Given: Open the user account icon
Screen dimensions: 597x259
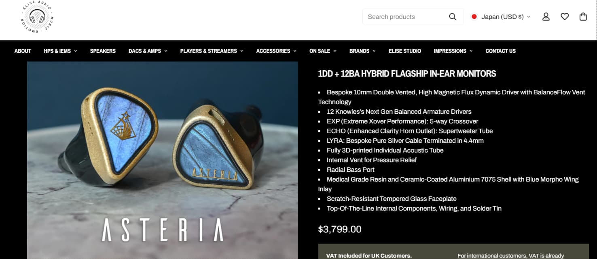Looking at the screenshot, I should (546, 17).
